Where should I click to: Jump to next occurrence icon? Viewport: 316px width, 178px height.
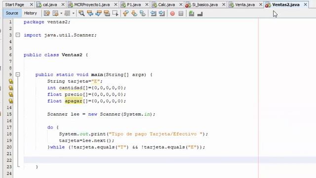coord(98,13)
